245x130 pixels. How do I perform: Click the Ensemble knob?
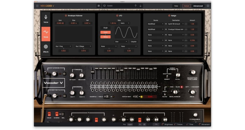[195, 115]
